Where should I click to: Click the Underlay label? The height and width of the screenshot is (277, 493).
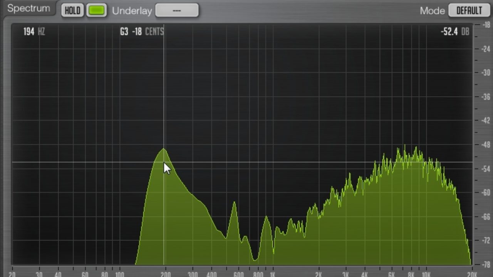coord(132,11)
